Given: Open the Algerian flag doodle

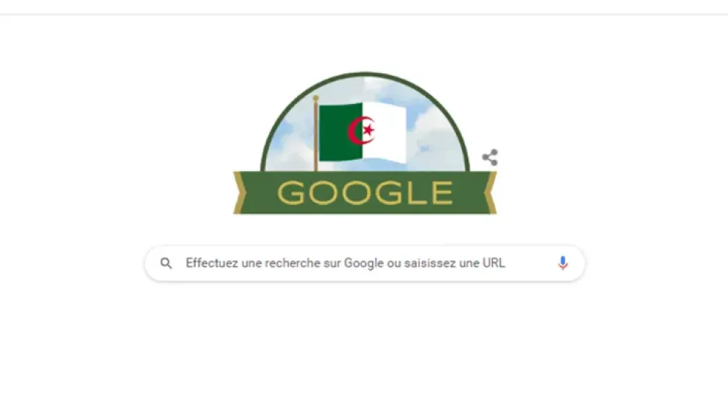Looking at the screenshot, I should click(x=365, y=143).
